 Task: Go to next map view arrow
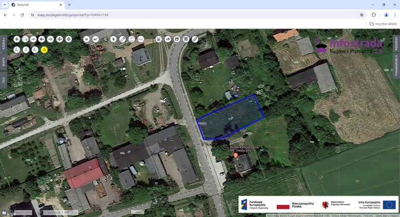tap(51, 39)
